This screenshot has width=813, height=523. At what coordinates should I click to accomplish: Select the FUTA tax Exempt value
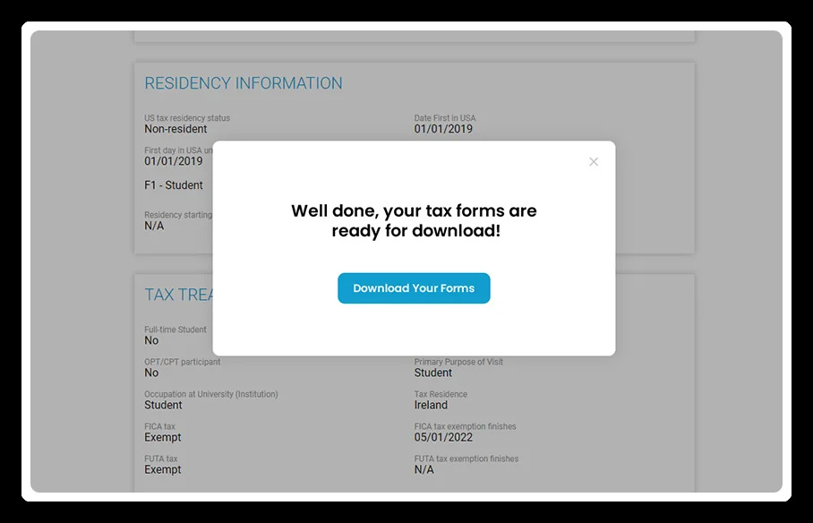click(x=162, y=469)
